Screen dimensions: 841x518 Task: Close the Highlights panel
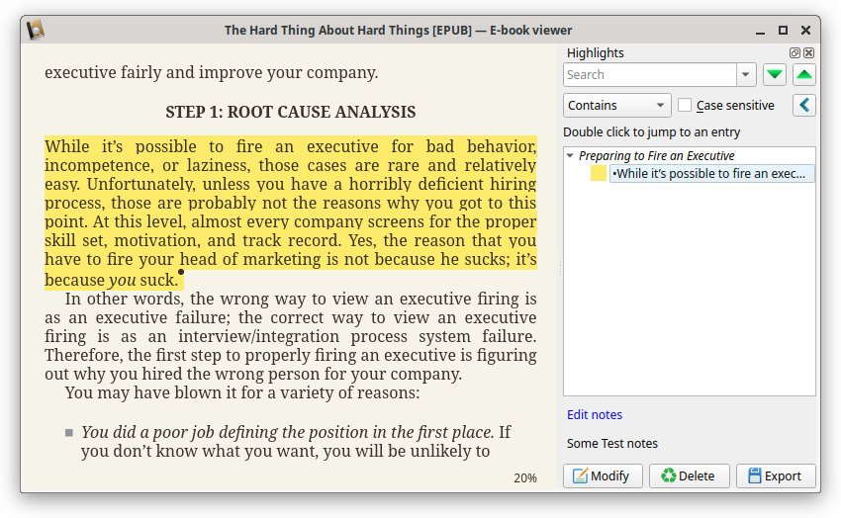[x=808, y=53]
